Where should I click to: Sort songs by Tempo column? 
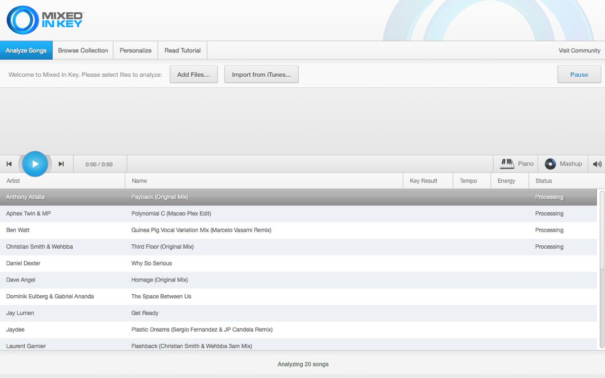click(468, 181)
